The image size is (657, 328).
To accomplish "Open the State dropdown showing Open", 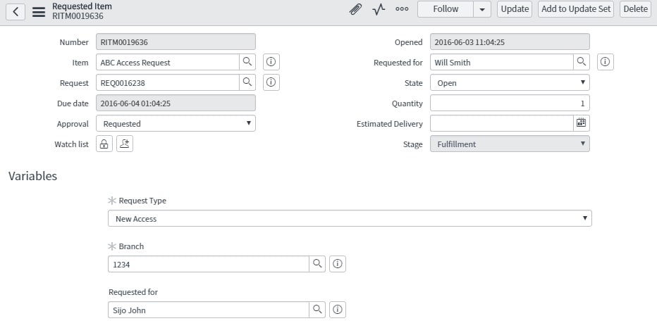I will [510, 82].
